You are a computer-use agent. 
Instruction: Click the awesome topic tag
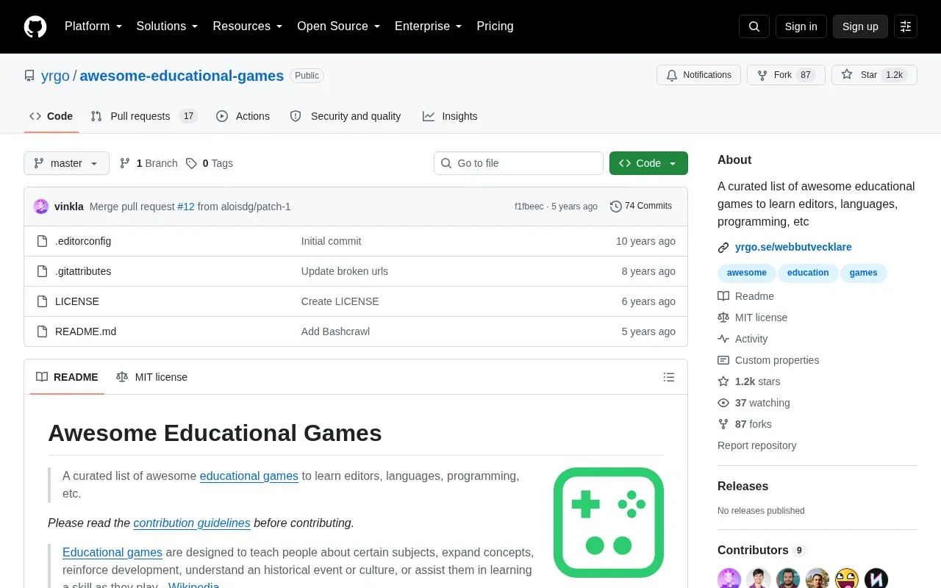point(746,273)
